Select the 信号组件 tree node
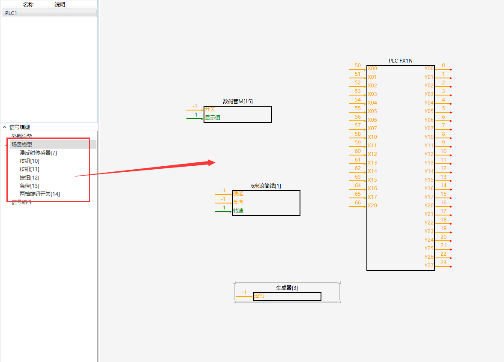Screen dimensions: 504x362 click(22, 202)
